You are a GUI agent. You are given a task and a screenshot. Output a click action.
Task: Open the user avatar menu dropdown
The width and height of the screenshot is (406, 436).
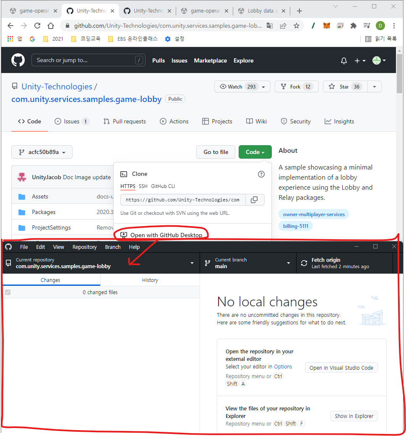pyautogui.click(x=379, y=60)
